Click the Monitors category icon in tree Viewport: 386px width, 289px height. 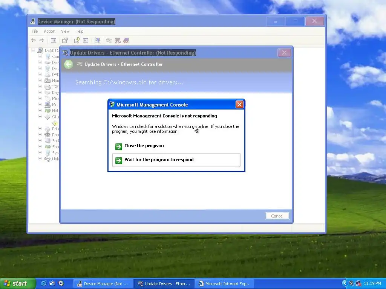(x=47, y=105)
